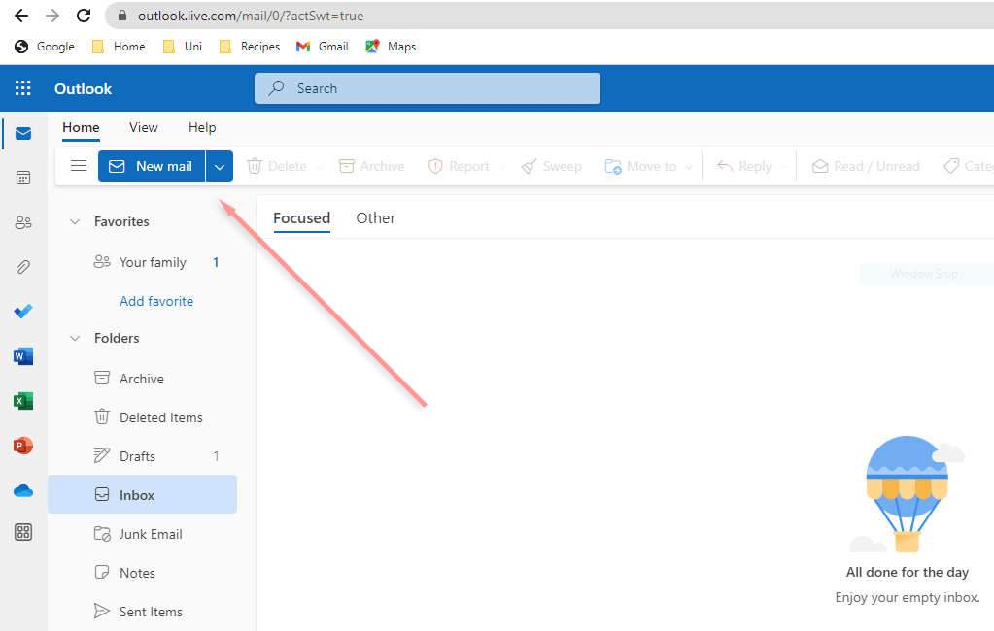This screenshot has width=994, height=631.
Task: Click the Outlook Search box
Action: pyautogui.click(x=428, y=88)
